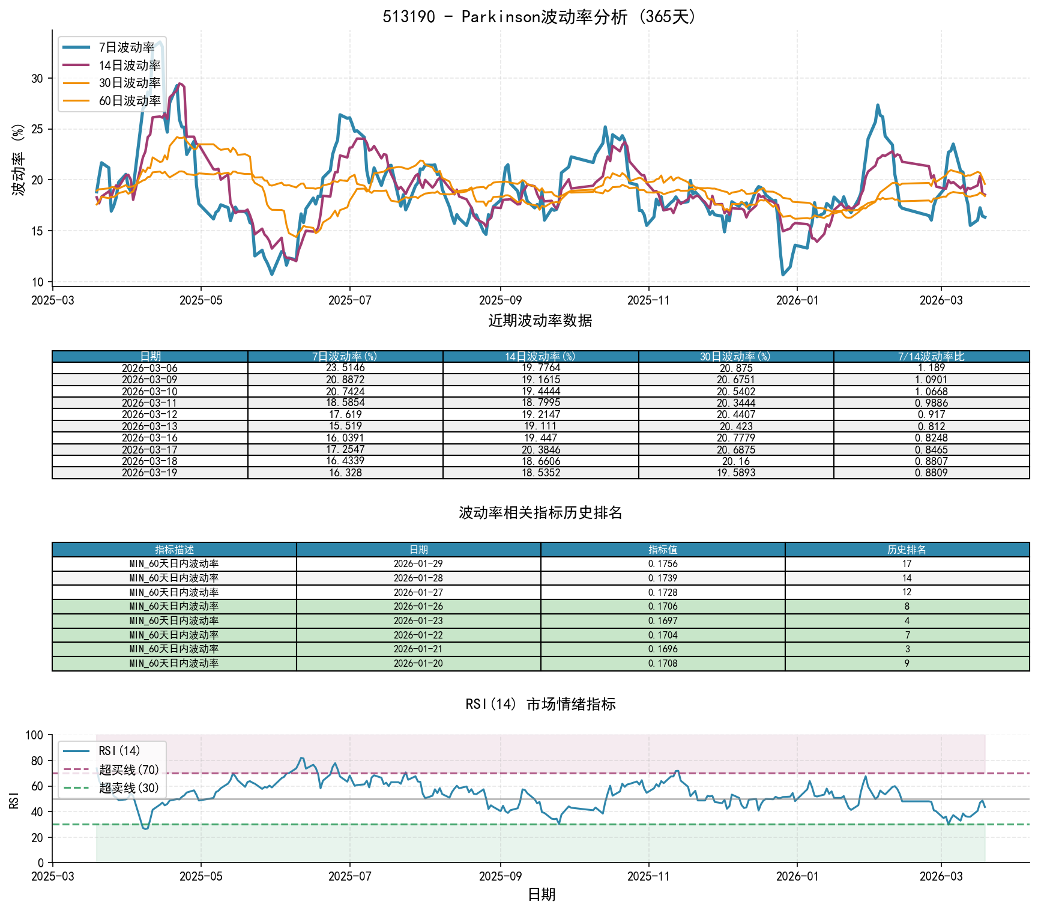Select the 30日波动率(%) table header
Screen dimensions: 1038x910
(x=735, y=356)
